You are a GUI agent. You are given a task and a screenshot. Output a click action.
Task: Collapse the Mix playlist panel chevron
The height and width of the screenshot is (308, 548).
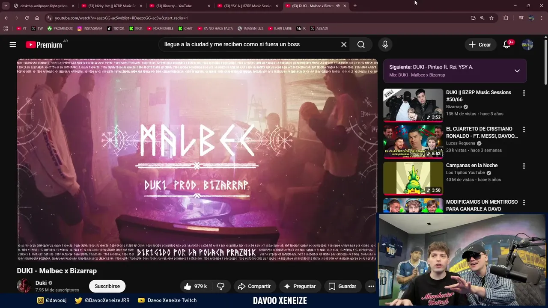(517, 71)
